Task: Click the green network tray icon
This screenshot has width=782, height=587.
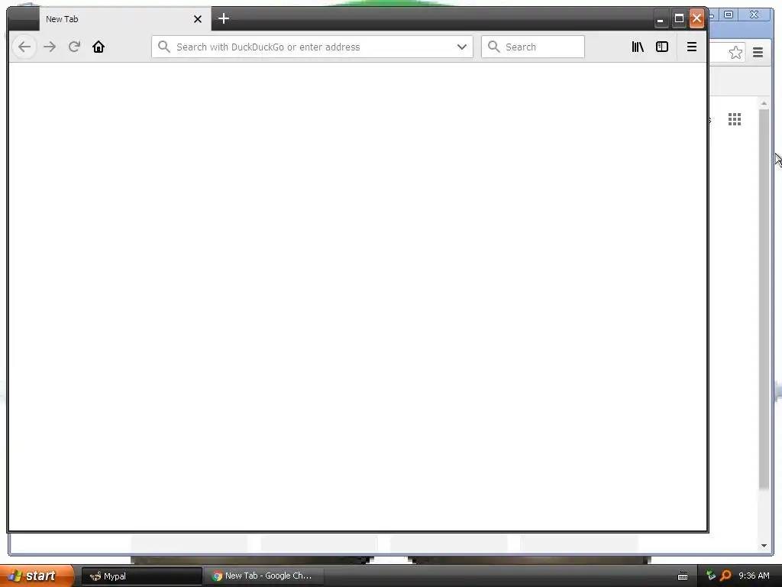Action: coord(711,576)
